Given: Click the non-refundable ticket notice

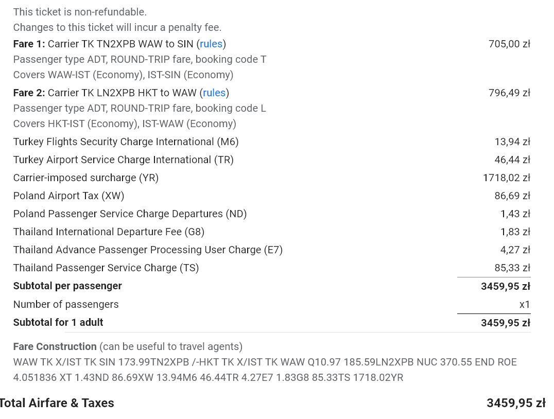Looking at the screenshot, I should pos(80,12).
